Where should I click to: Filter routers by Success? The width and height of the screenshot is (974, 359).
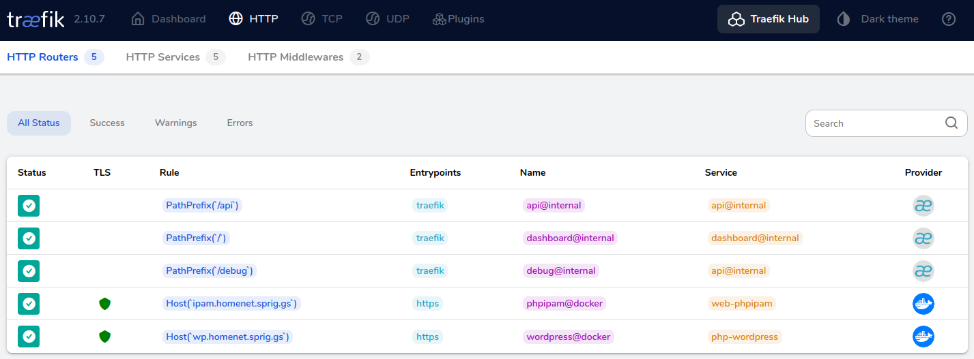click(107, 123)
